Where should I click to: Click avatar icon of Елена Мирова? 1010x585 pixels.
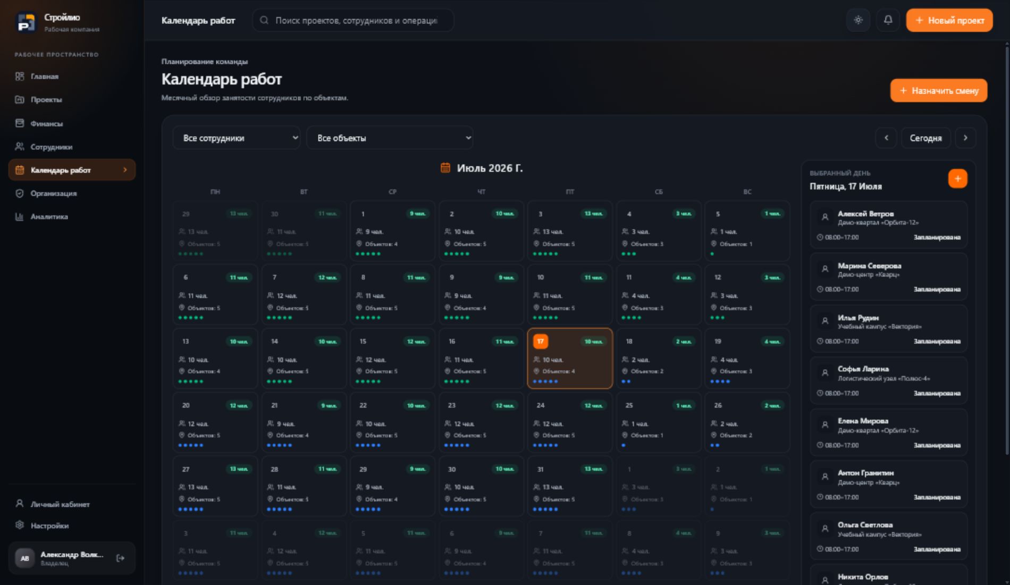(x=825, y=425)
